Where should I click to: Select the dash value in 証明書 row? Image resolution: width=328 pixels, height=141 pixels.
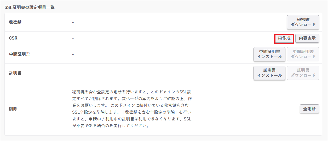click(73, 73)
